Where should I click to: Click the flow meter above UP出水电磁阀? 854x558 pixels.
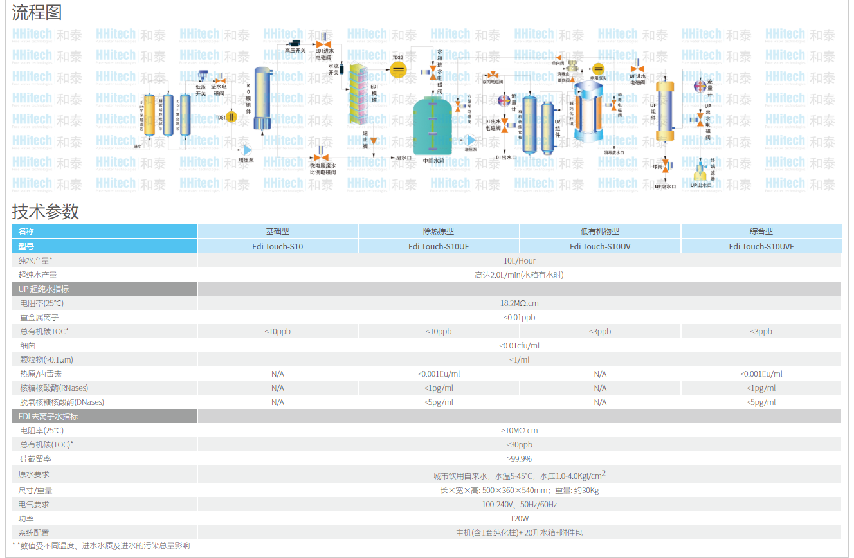pyautogui.click(x=700, y=87)
